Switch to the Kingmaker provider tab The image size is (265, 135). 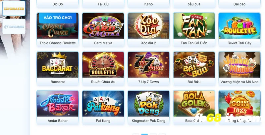[x=14, y=8]
